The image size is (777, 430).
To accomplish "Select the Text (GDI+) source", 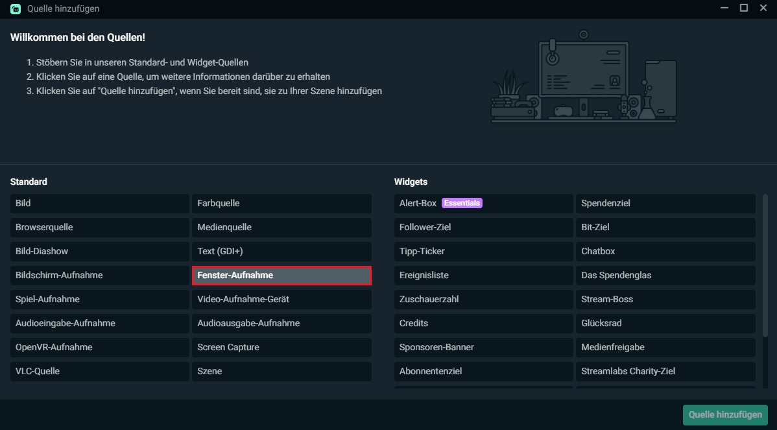I will (x=281, y=251).
